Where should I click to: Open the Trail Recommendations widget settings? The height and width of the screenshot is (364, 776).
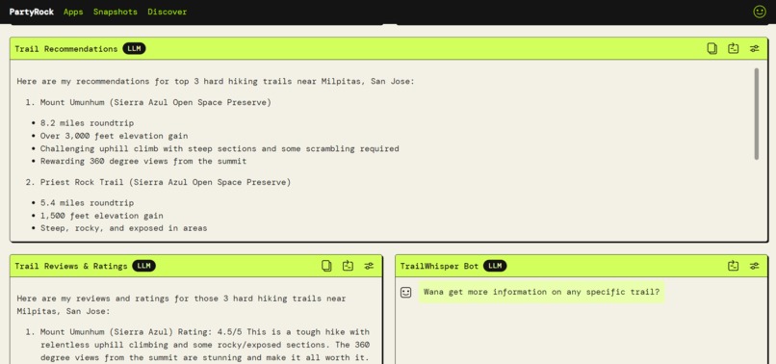tap(754, 48)
